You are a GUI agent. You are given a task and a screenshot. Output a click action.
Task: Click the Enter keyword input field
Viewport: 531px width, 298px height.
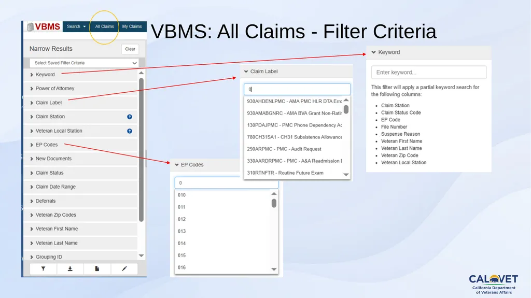[429, 73]
